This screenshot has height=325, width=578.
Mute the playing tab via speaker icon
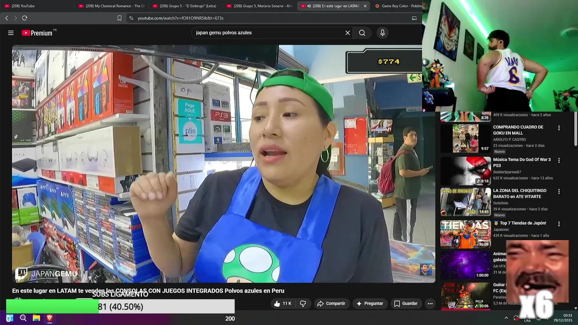click(309, 6)
